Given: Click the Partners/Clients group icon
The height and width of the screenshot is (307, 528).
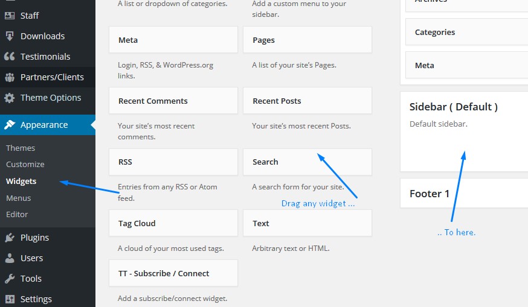Looking at the screenshot, I should 10,77.
